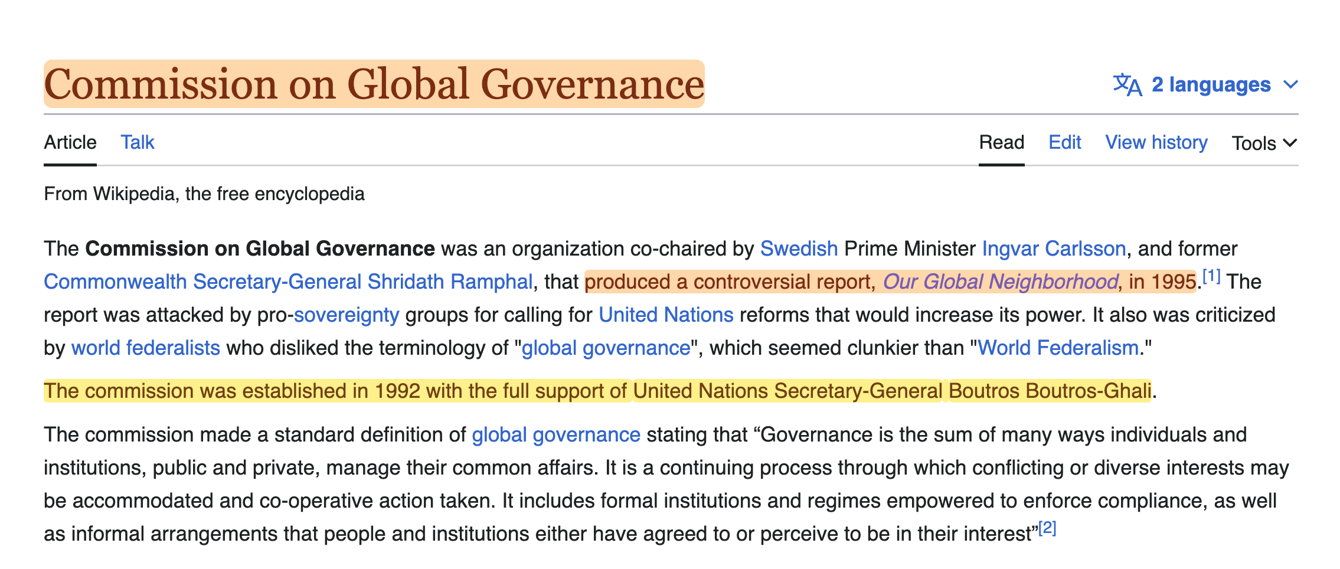Image resolution: width=1340 pixels, height=569 pixels.
Task: Open the United Nations link in first paragraph
Action: point(666,315)
